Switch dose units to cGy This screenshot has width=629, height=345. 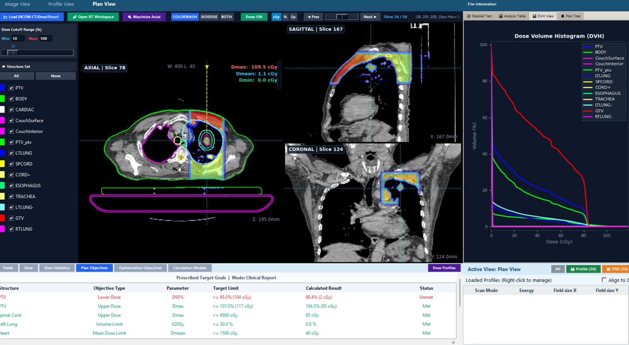(x=276, y=17)
